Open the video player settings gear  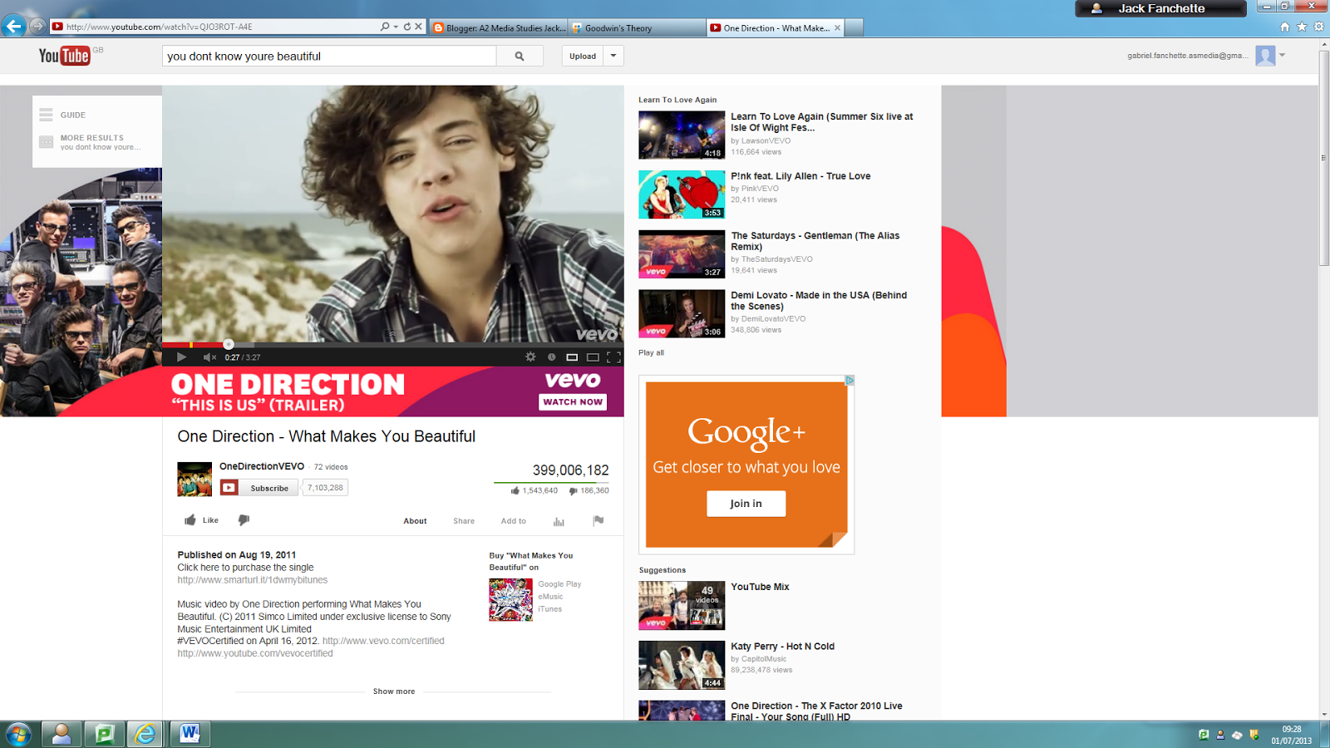tap(530, 357)
